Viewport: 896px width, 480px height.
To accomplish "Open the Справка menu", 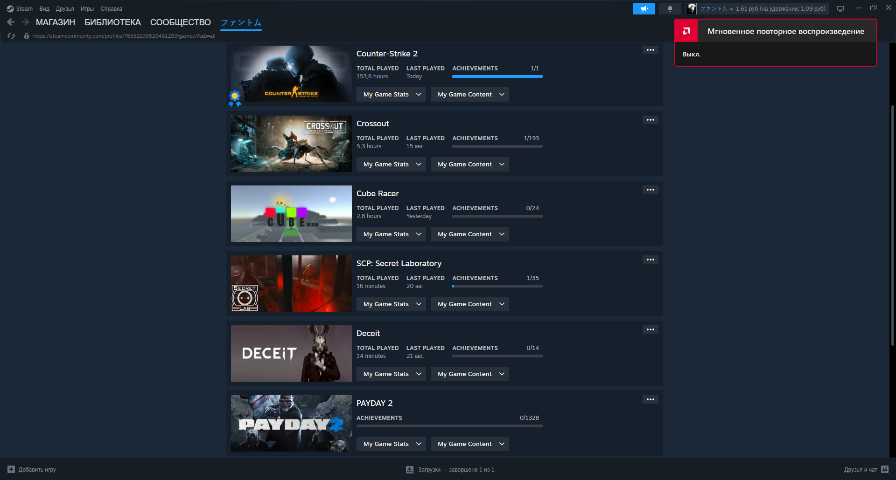I will [111, 8].
